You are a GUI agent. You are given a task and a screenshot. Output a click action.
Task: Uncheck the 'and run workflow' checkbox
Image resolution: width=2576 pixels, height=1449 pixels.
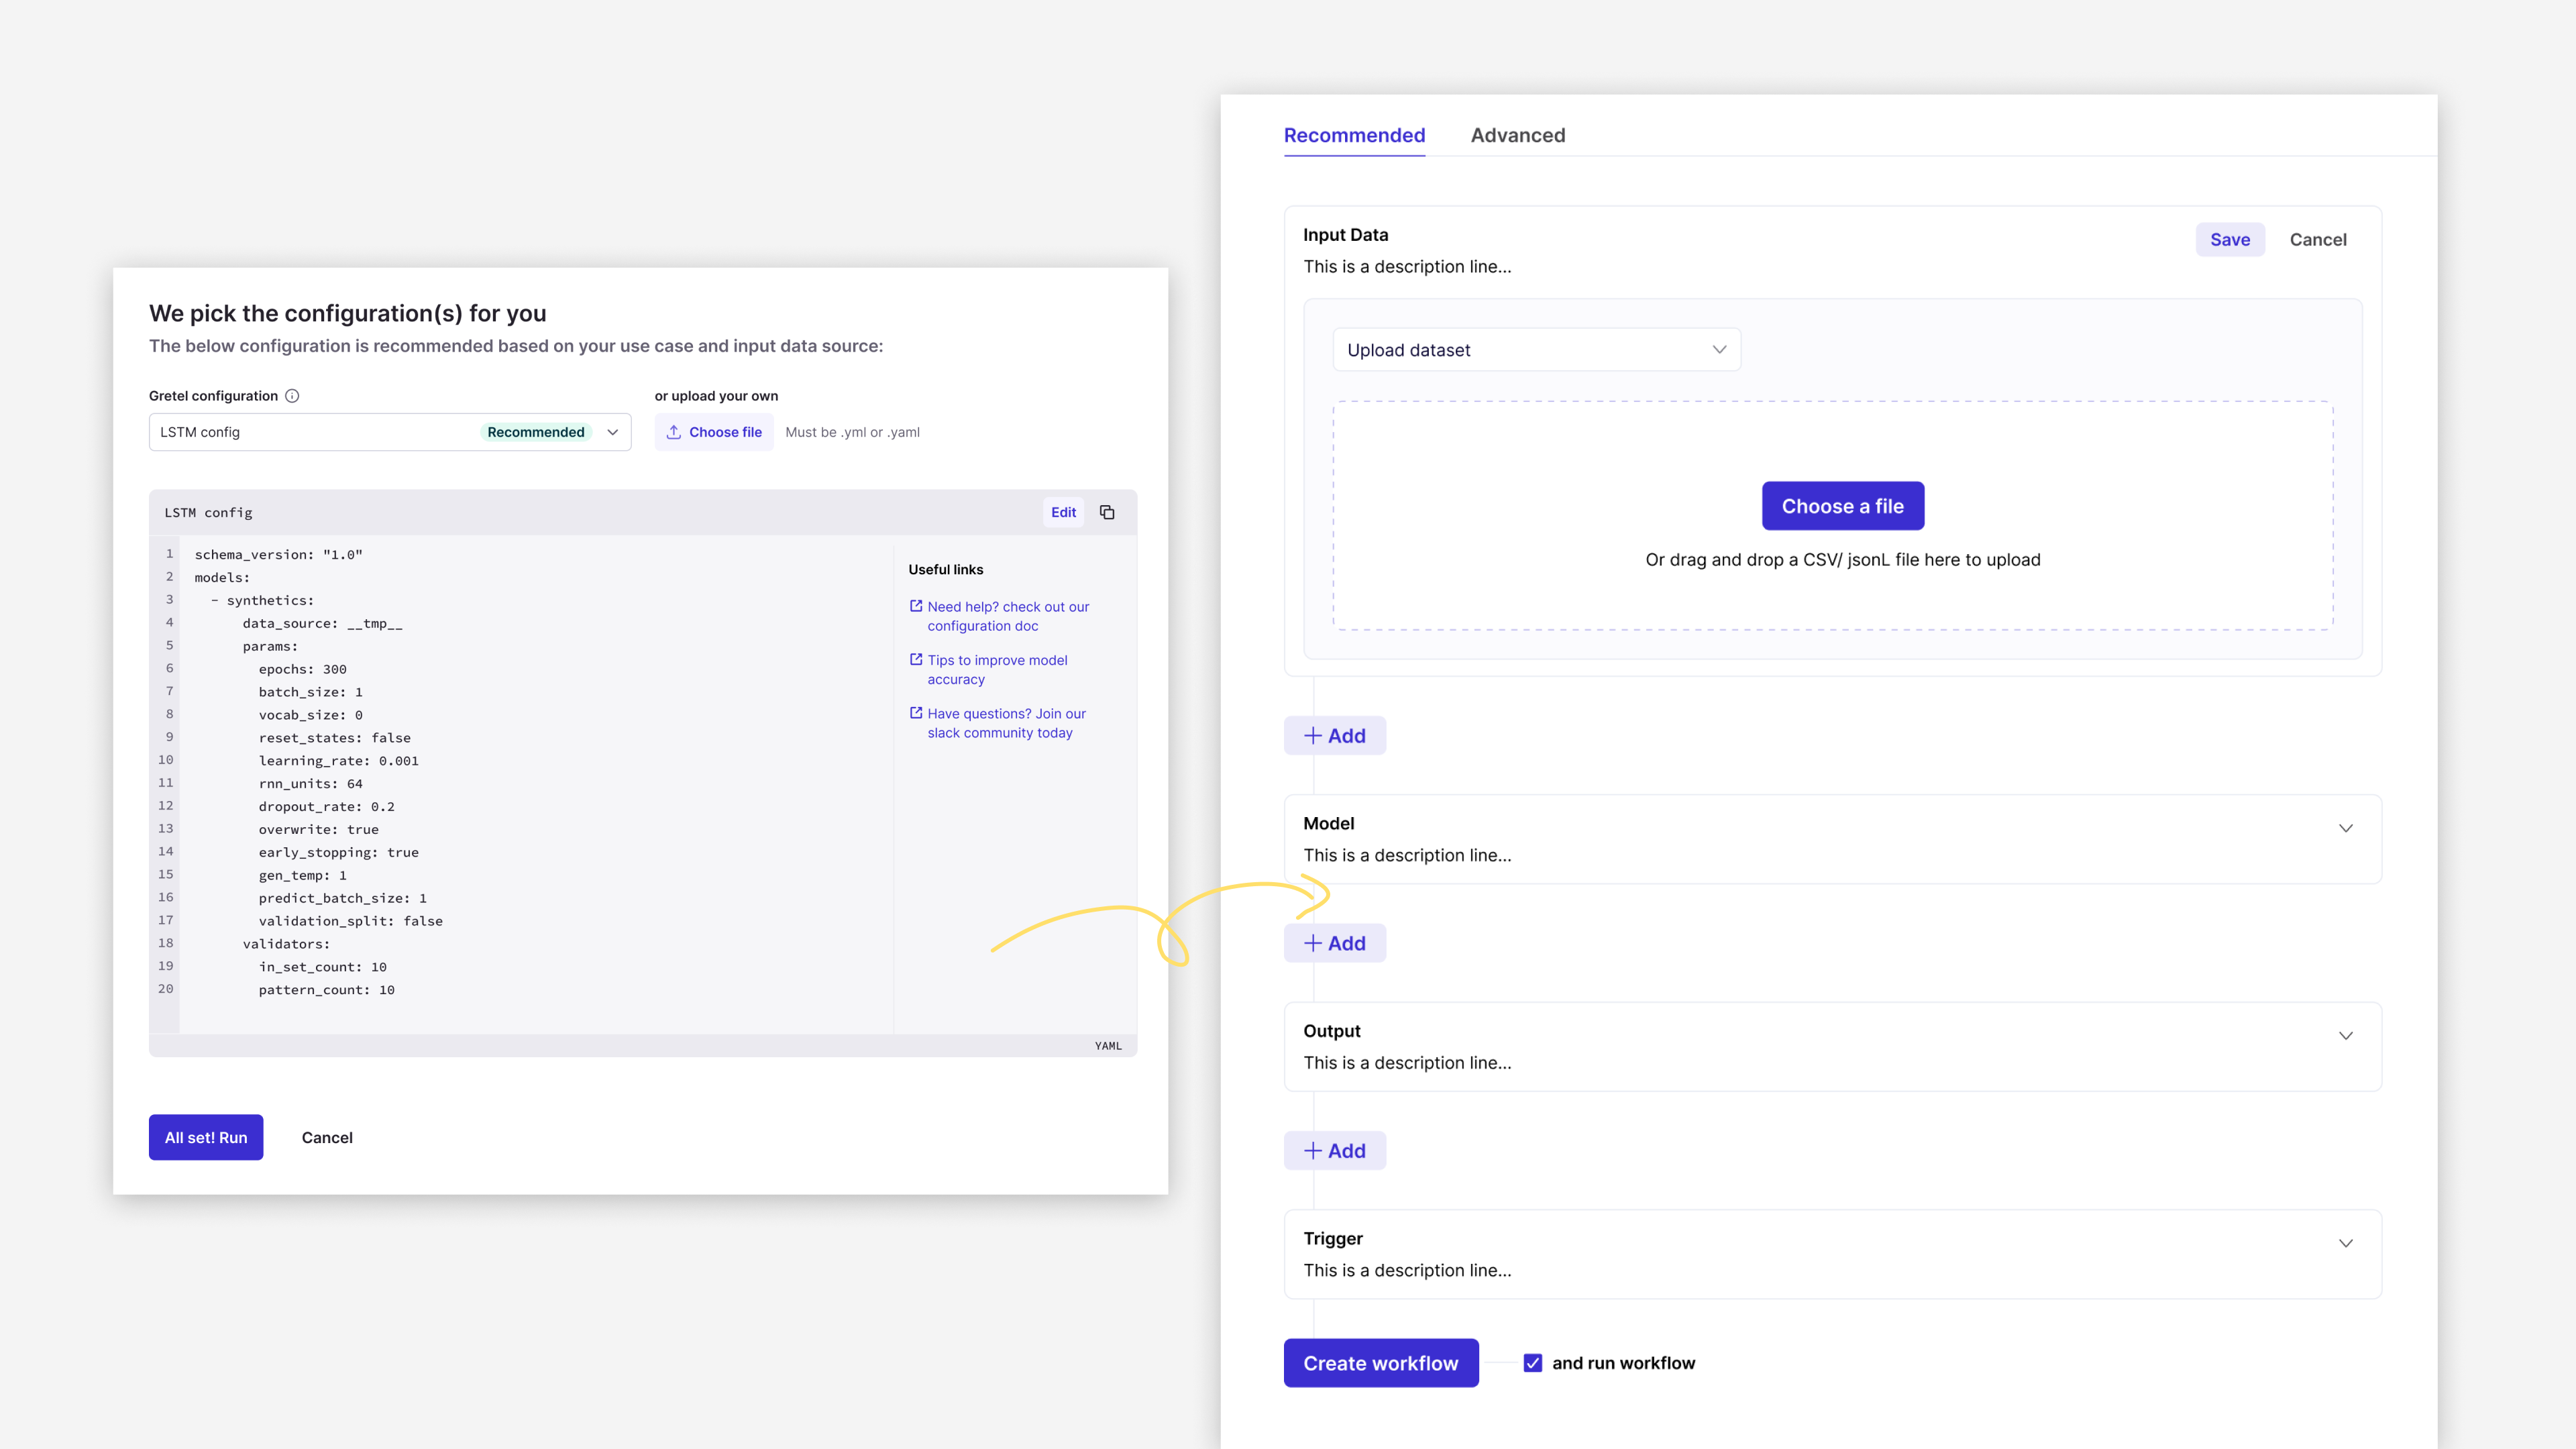pos(1532,1363)
